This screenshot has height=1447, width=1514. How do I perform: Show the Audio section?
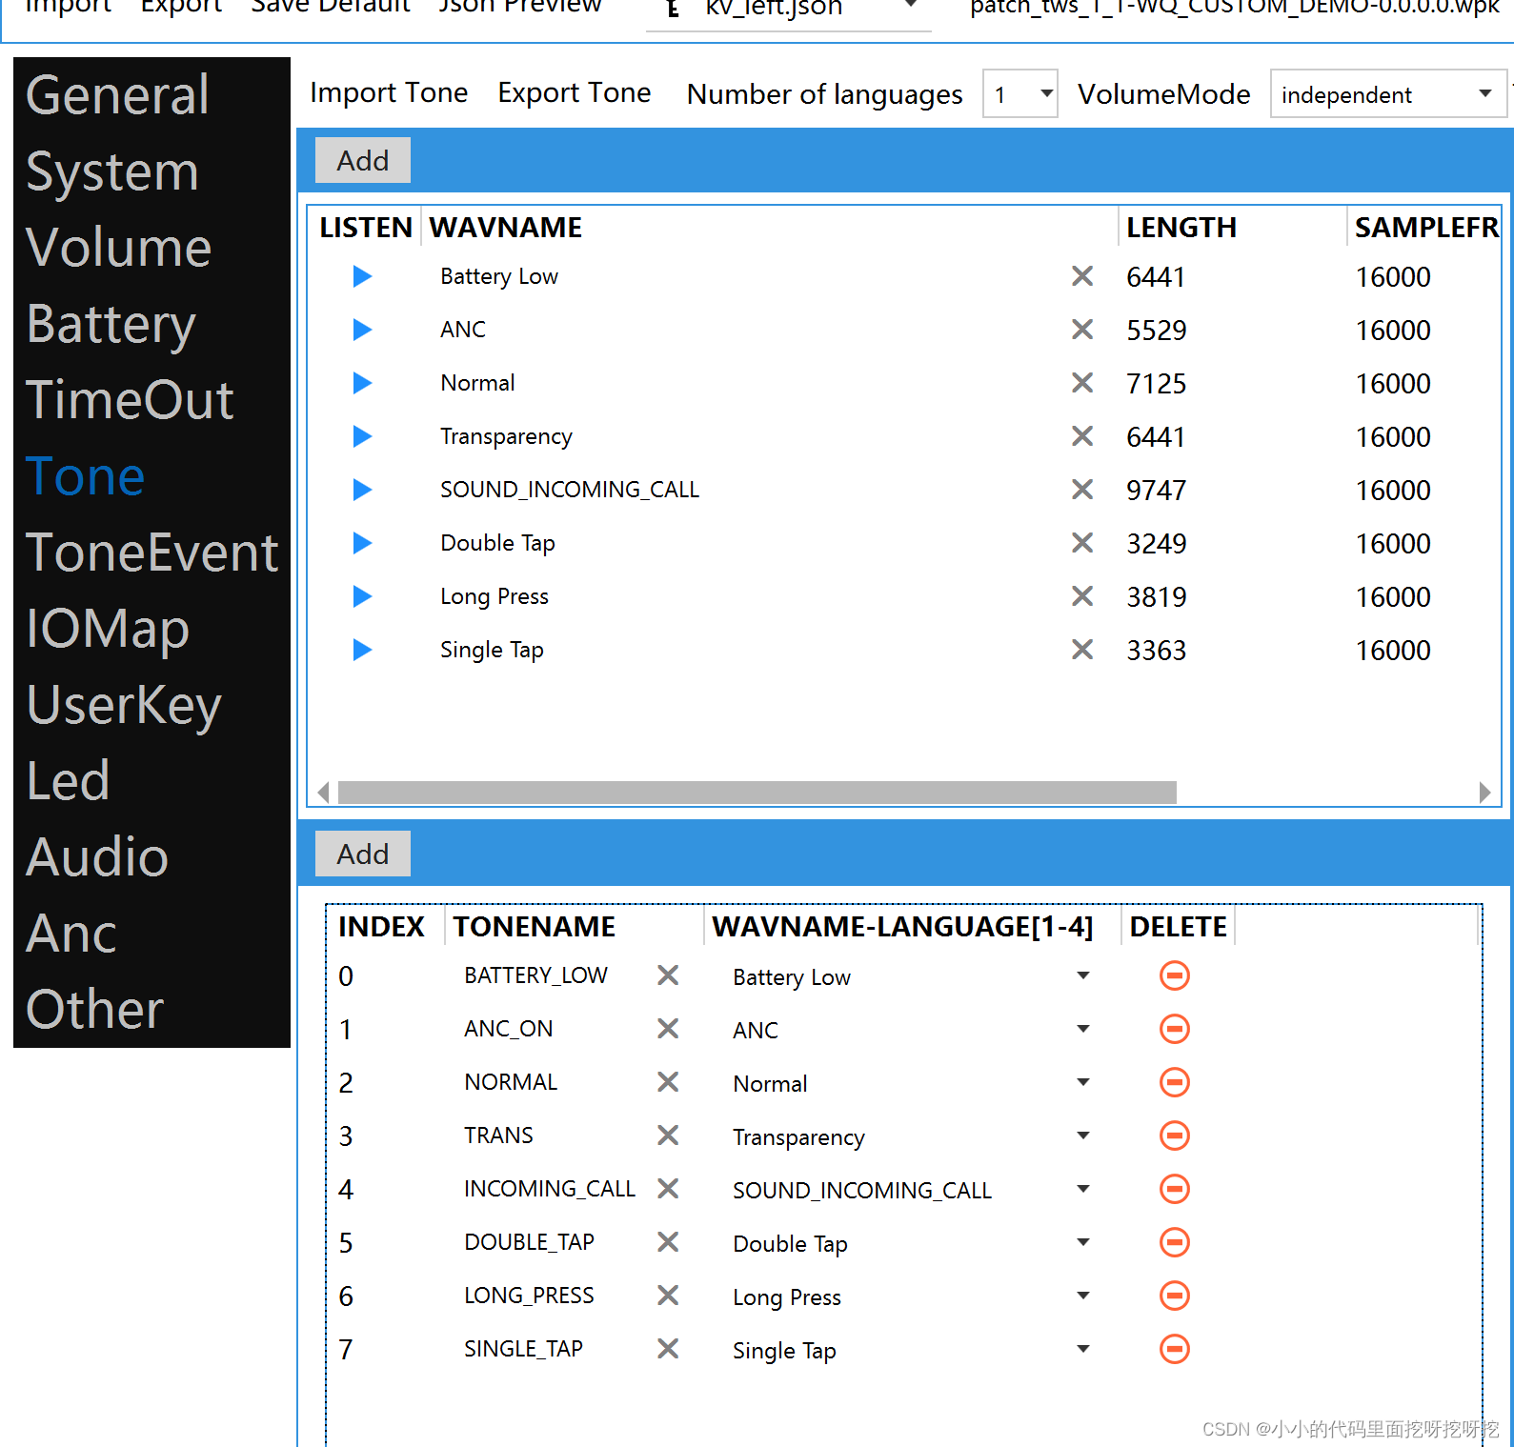(x=97, y=857)
